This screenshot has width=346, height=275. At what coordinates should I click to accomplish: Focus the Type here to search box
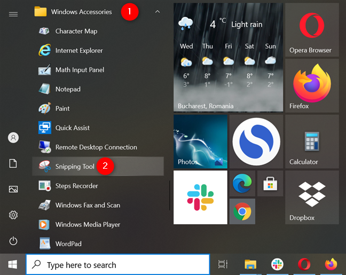pyautogui.click(x=118, y=265)
